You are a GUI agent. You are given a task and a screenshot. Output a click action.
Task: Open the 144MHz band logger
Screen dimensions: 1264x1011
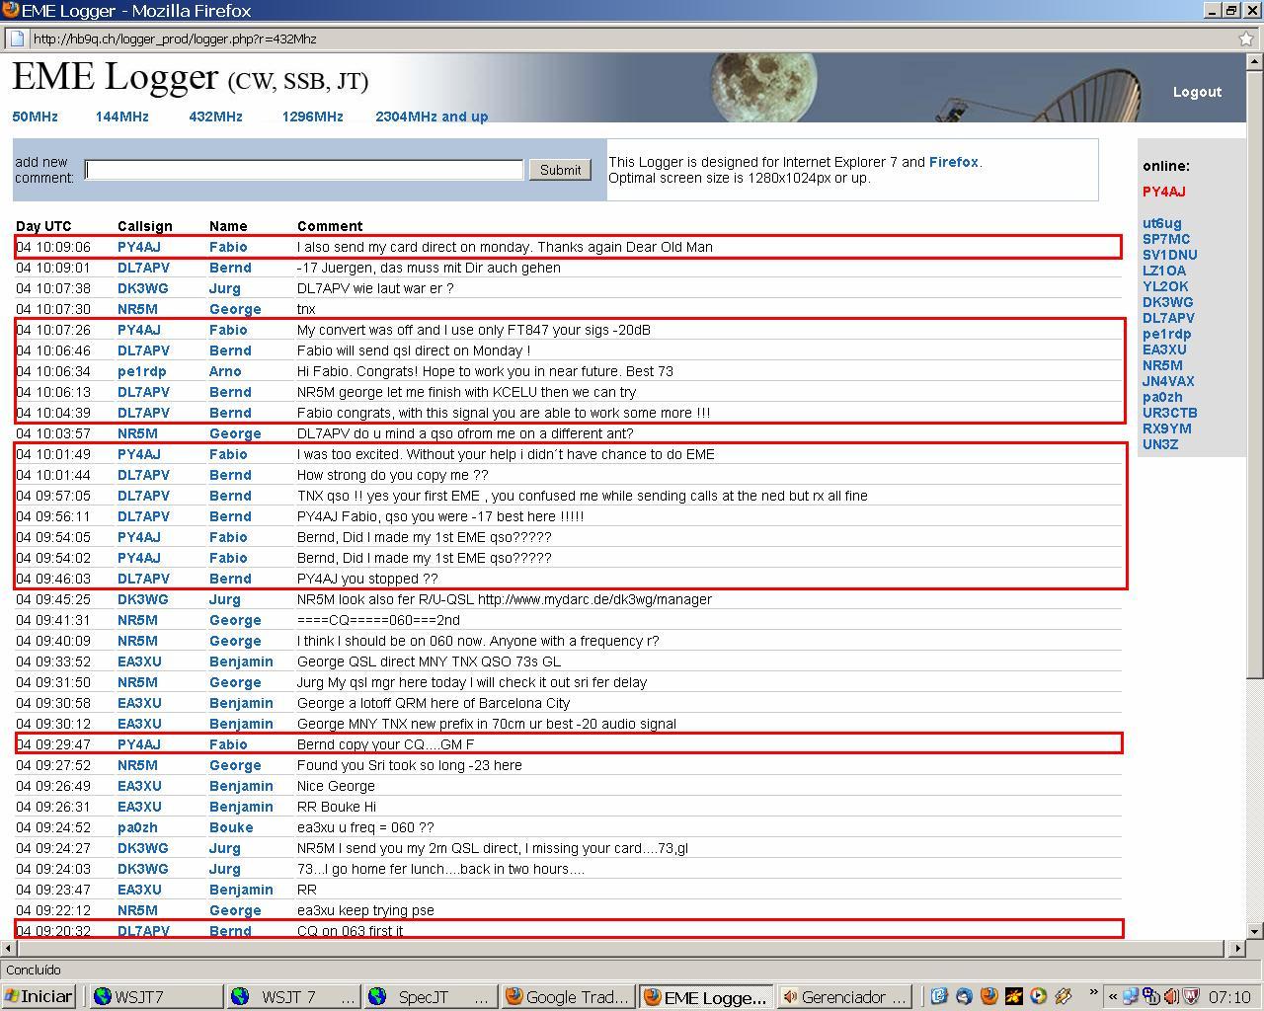121,117
